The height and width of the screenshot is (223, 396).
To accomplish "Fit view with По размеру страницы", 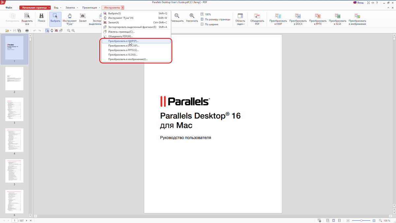I will (215, 19).
